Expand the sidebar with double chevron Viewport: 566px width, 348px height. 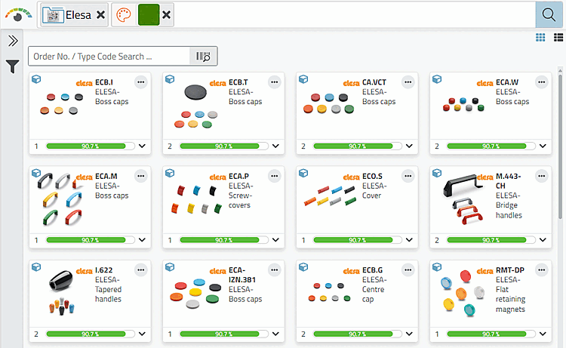13,41
